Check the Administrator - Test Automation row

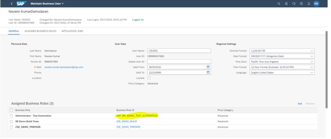pyautogui.click(x=11, y=116)
